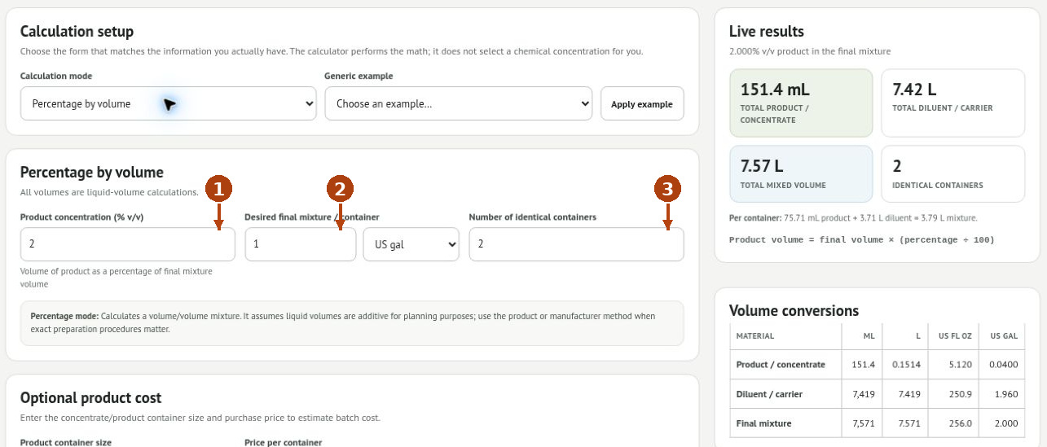Screen dimensions: 1047x447
Task: Focus the Desired final mixture volume field
Action: (x=301, y=244)
